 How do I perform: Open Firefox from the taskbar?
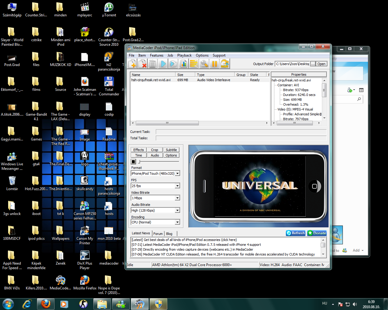click(46, 304)
